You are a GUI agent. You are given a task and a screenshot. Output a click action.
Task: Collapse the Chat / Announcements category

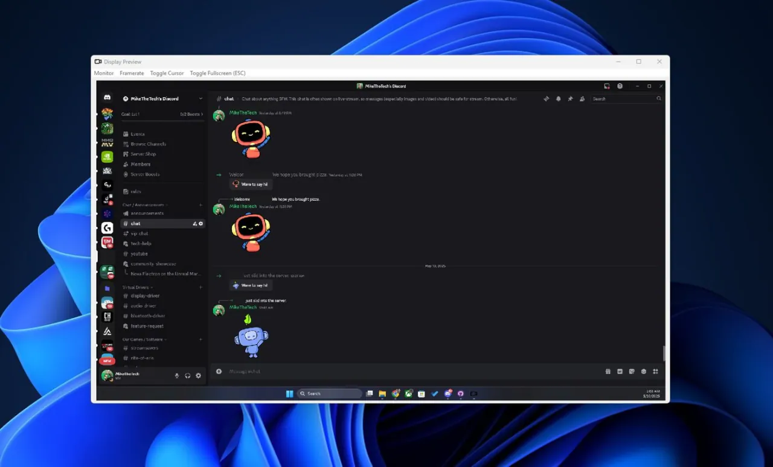(145, 205)
